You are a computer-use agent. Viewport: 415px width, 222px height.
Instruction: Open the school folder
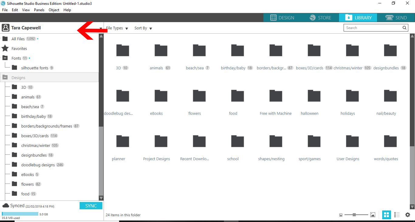point(238,141)
